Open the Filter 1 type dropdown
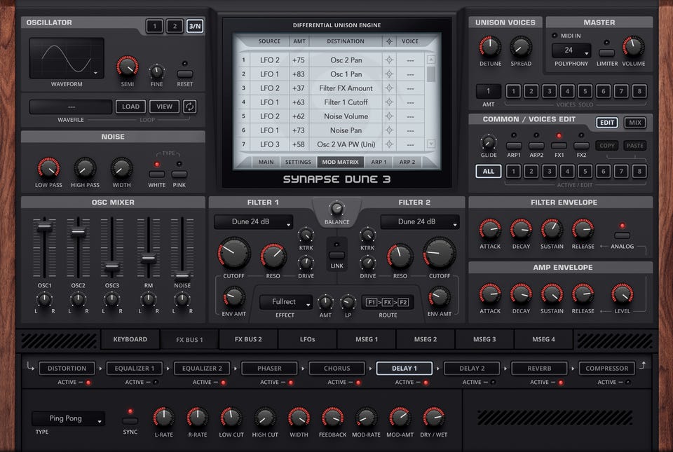Viewport: 673px width, 452px height. pyautogui.click(x=253, y=221)
